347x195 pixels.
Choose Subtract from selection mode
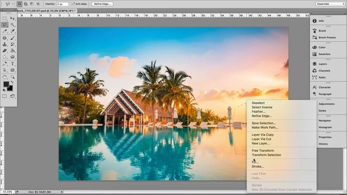(32, 4)
